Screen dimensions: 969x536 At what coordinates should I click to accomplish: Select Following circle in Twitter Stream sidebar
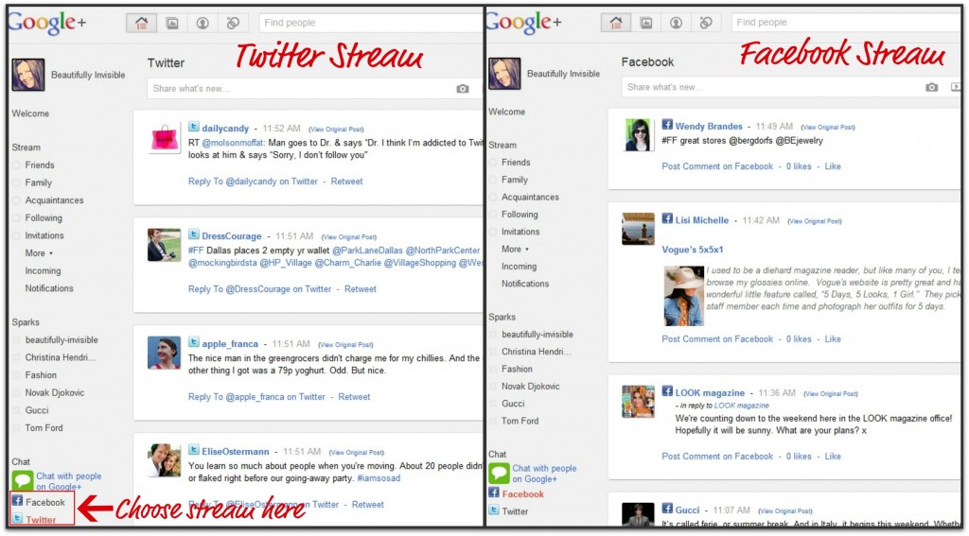click(x=44, y=218)
